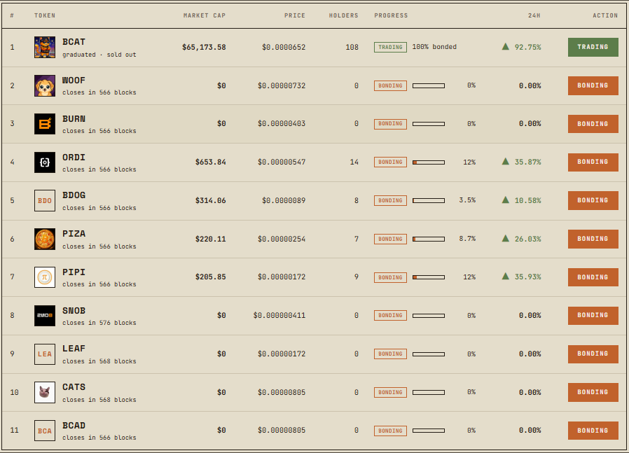This screenshot has width=629, height=453.
Task: Click Bonding button in the BCAD row
Action: coord(593,431)
